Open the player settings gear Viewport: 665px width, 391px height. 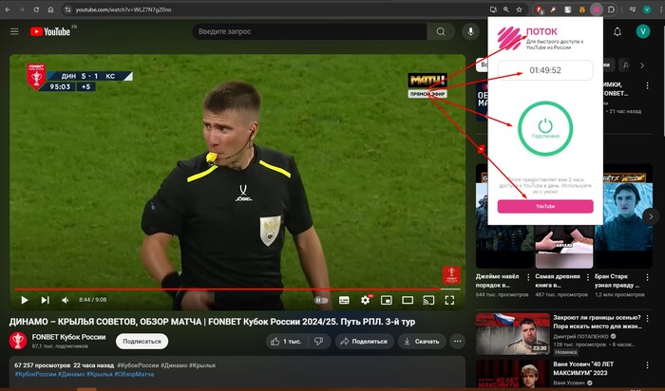[365, 300]
